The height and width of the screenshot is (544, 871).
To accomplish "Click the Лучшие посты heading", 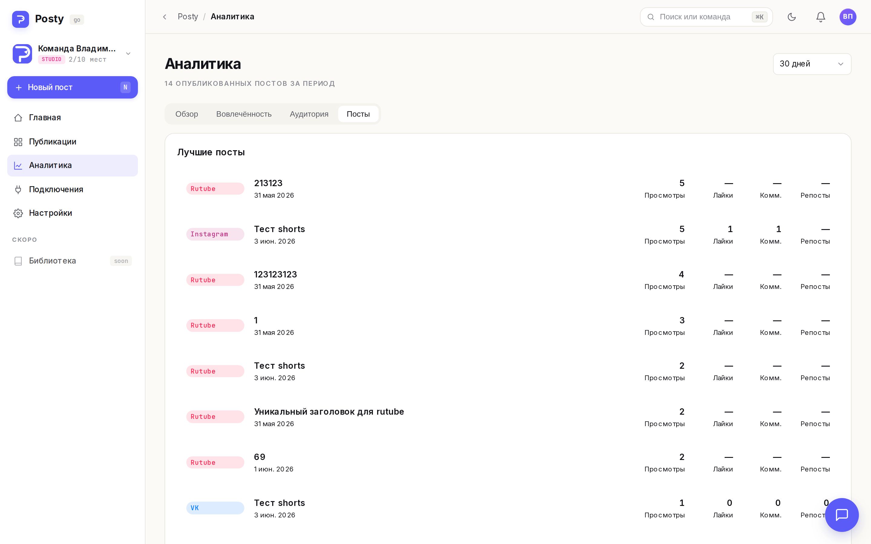I will click(x=211, y=152).
